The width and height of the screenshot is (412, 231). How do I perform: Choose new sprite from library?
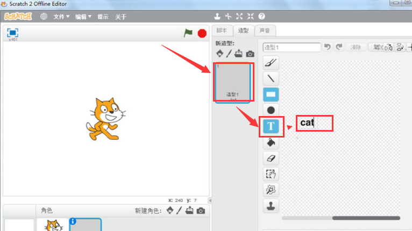[170, 210]
